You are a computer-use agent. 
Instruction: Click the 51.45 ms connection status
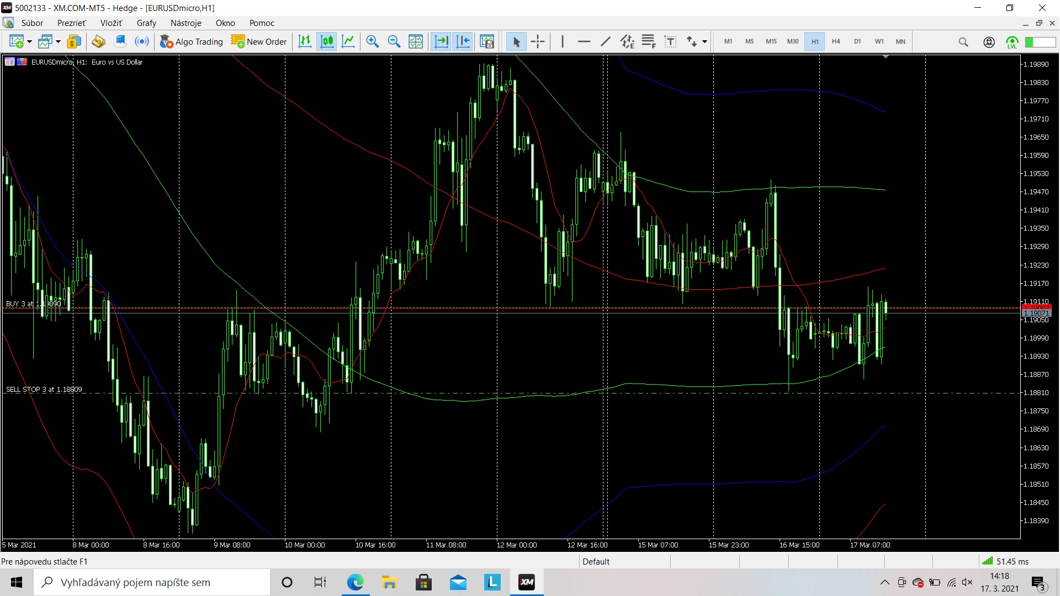[x=1006, y=562]
